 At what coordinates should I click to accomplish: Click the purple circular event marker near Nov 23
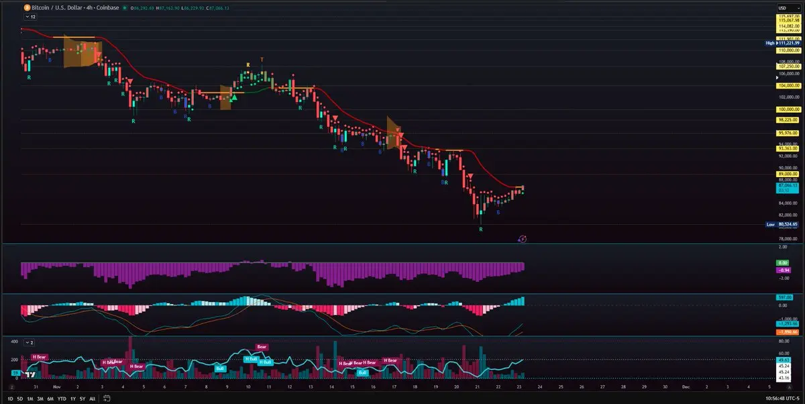point(523,239)
